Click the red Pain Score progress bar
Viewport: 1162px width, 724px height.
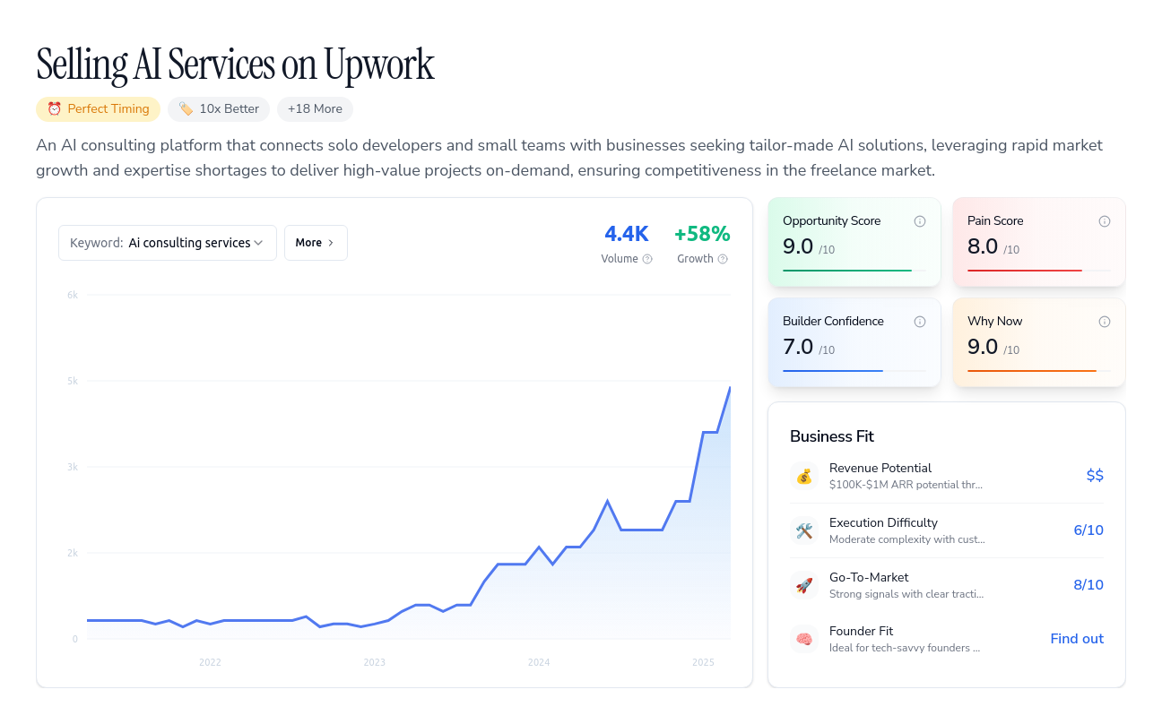(x=1039, y=271)
